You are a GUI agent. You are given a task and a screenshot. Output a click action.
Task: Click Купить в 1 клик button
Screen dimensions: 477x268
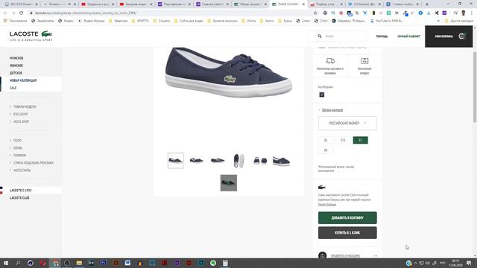(x=347, y=232)
